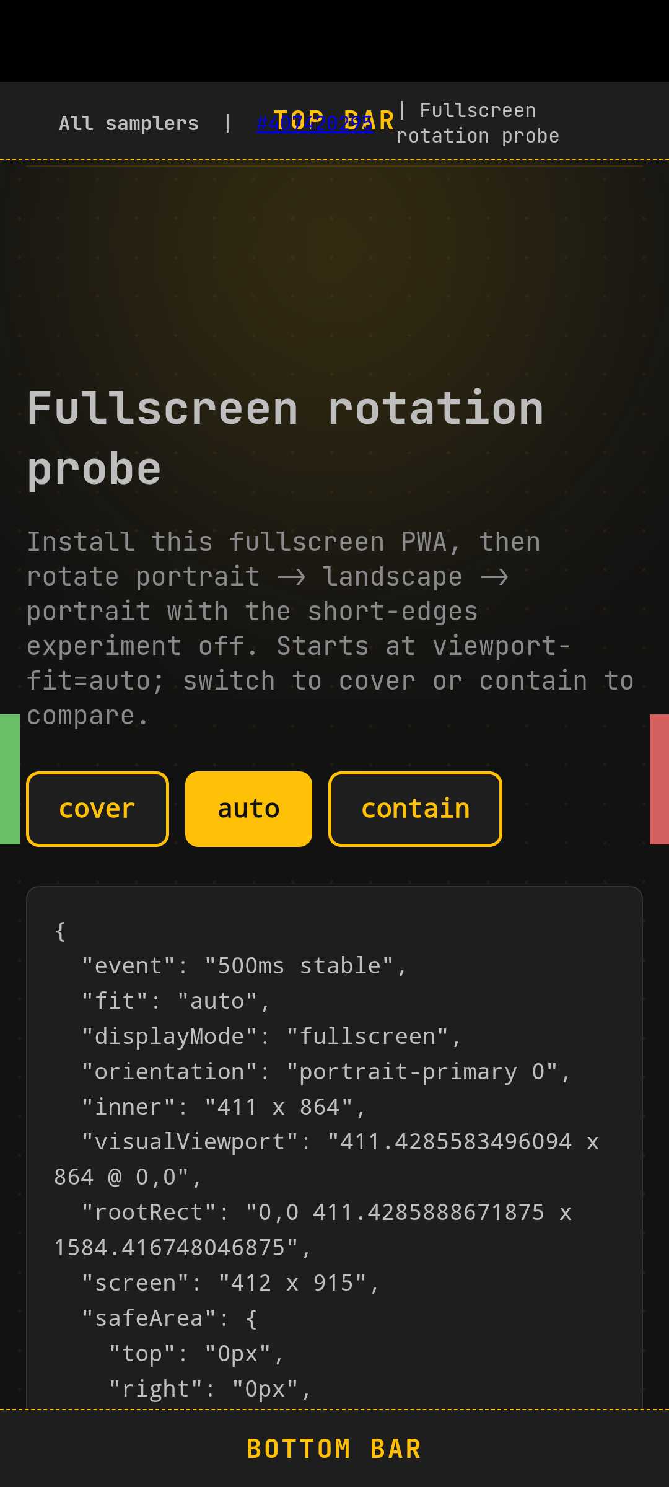Image resolution: width=669 pixels, height=1487 pixels.
Task: Open the blue issue number link
Action: [315, 123]
